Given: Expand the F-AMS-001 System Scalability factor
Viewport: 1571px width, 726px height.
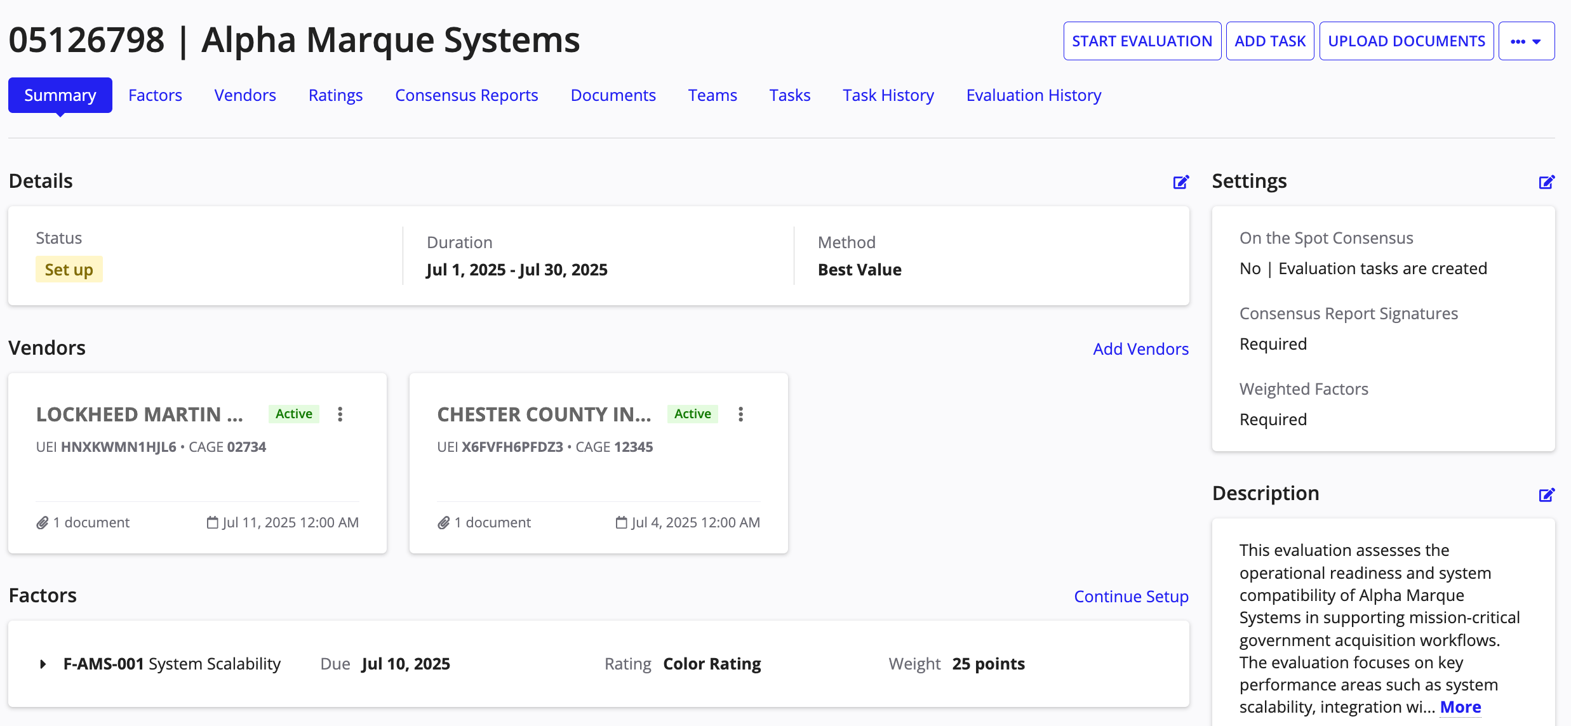Looking at the screenshot, I should (x=43, y=664).
